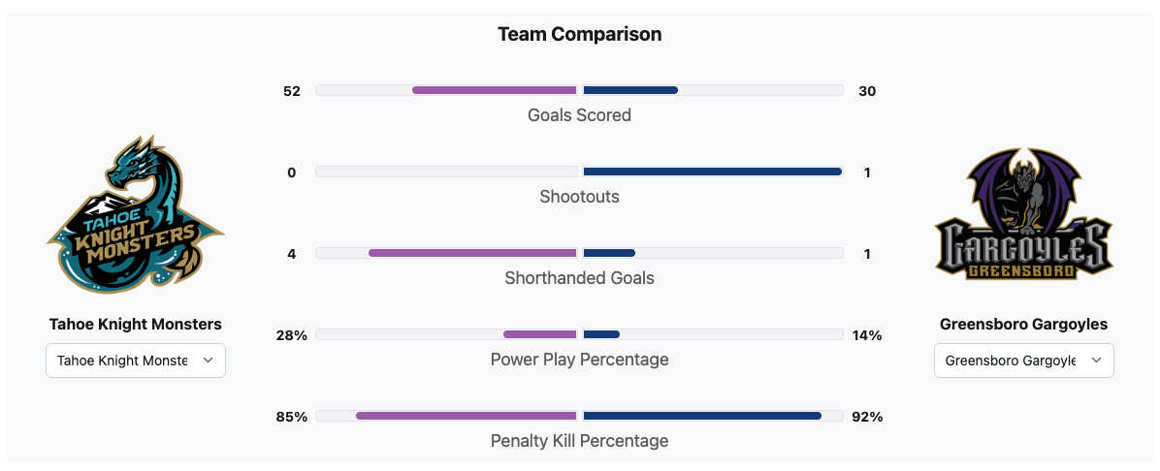Click the blue Goals Scored bar

pyautogui.click(x=630, y=90)
